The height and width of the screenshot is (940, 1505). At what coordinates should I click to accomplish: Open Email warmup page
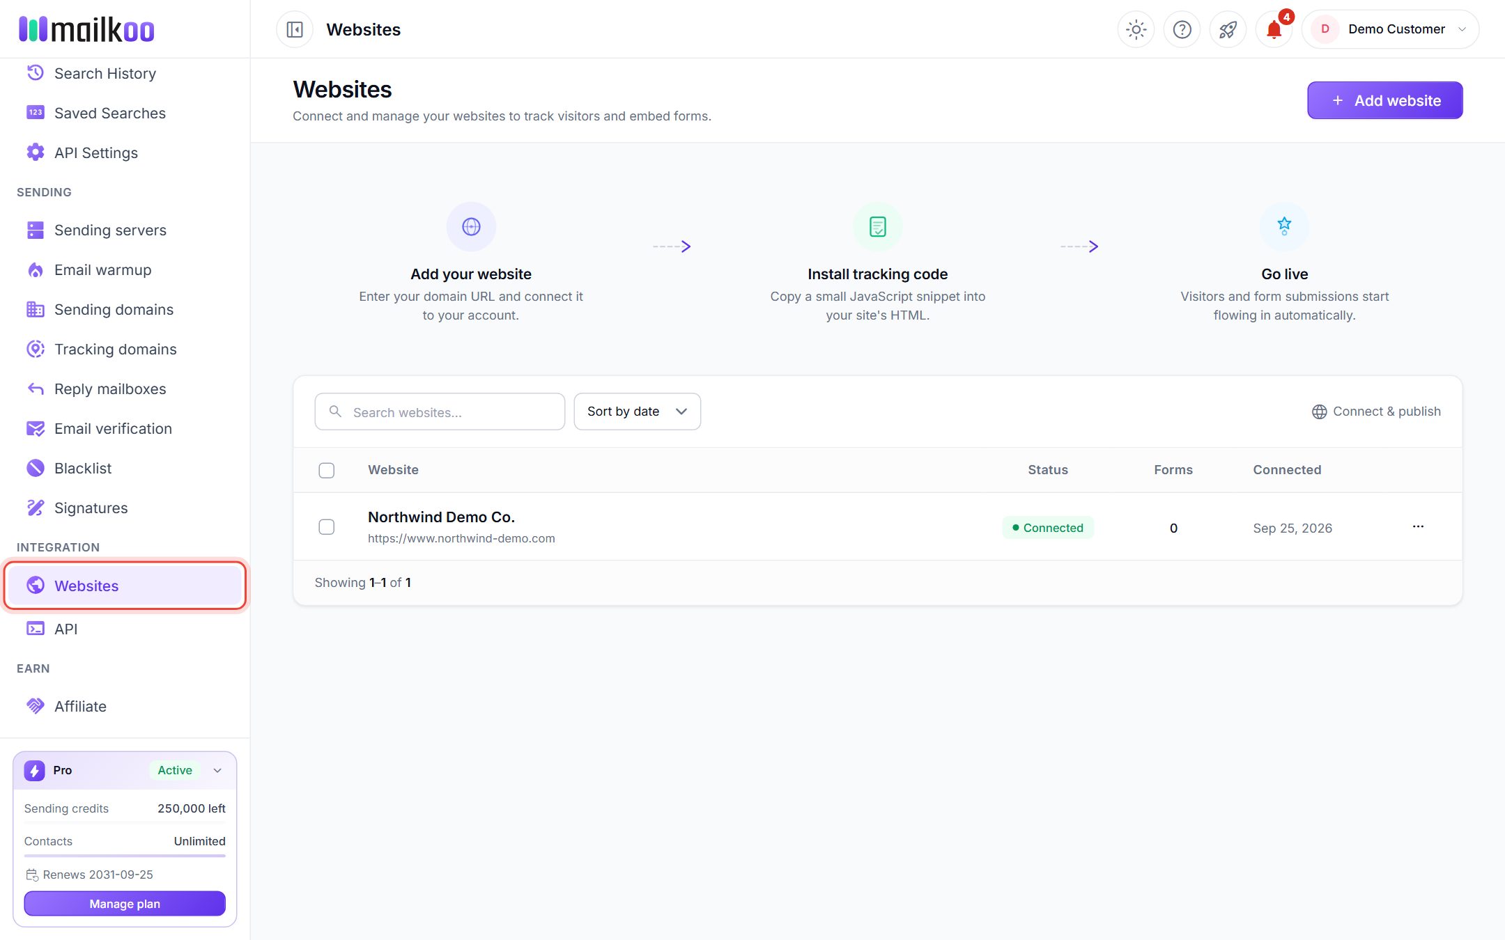(125, 269)
